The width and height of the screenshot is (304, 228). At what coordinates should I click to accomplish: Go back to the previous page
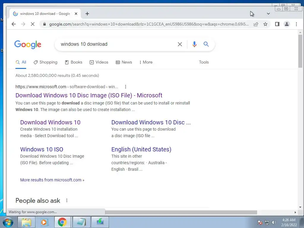(x=14, y=24)
